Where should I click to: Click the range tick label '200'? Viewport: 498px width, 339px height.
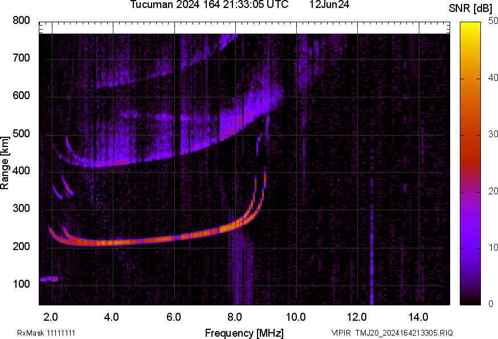pos(21,247)
